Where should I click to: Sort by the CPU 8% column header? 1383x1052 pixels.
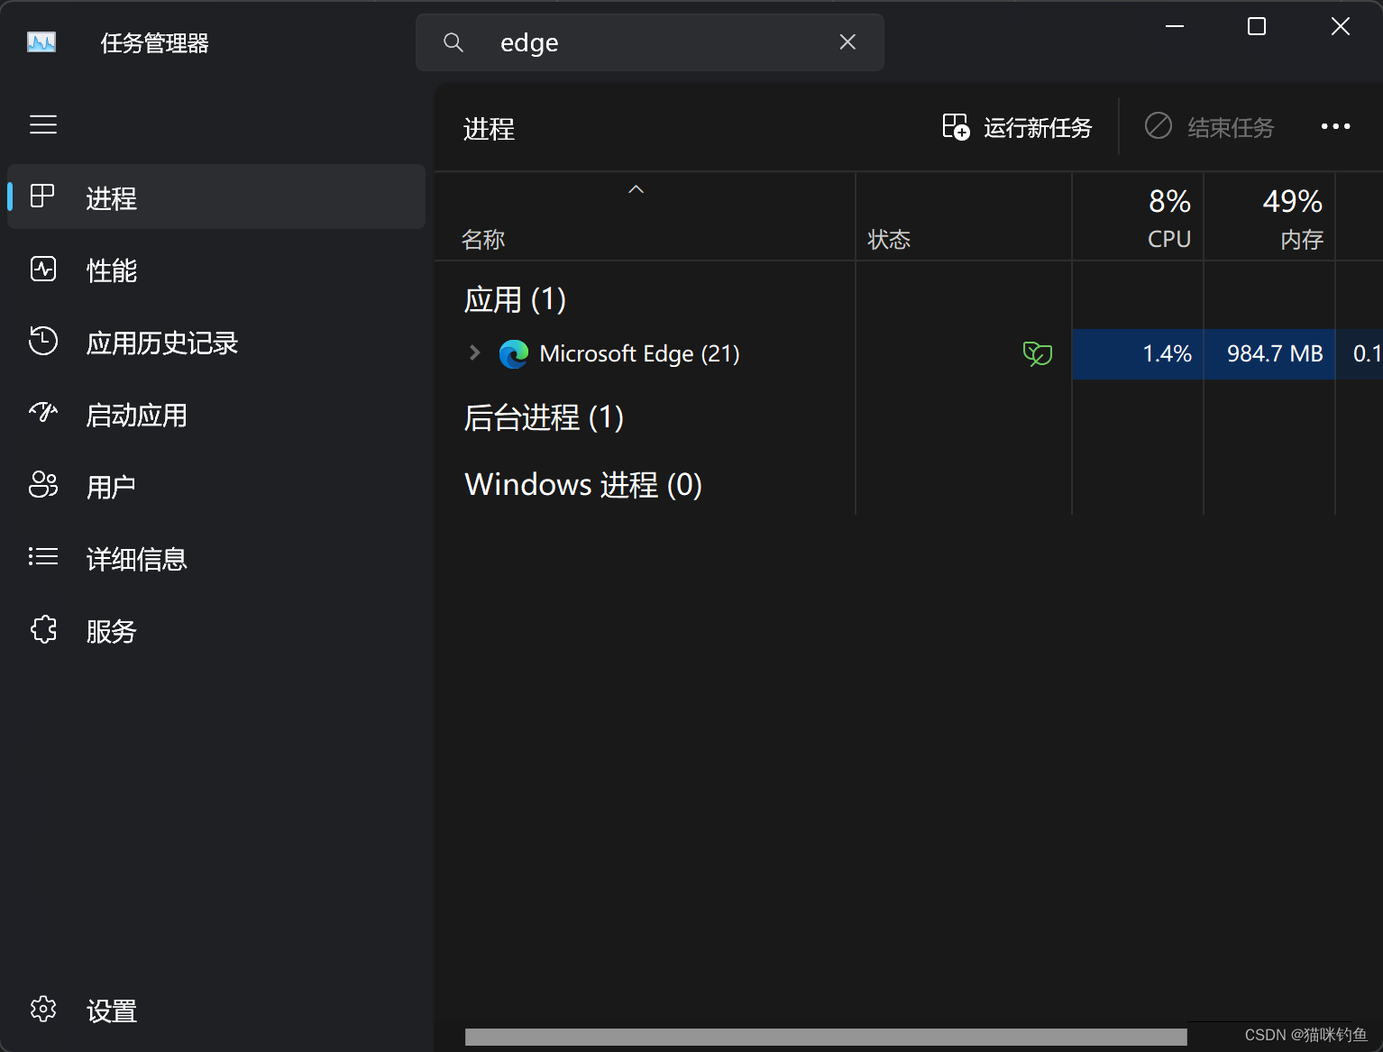coord(1138,217)
